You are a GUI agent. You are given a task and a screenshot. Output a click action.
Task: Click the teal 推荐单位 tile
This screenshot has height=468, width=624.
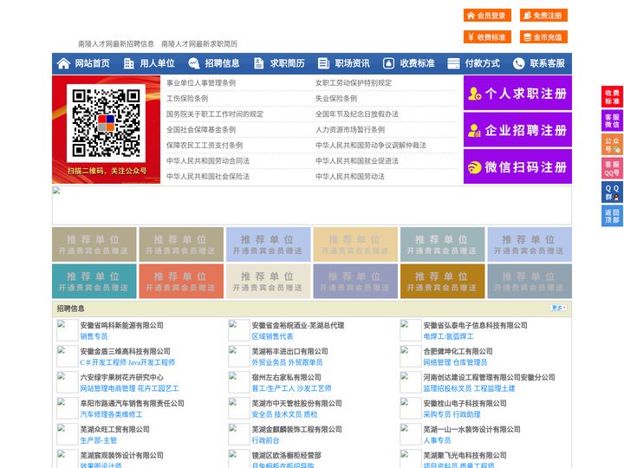click(94, 281)
